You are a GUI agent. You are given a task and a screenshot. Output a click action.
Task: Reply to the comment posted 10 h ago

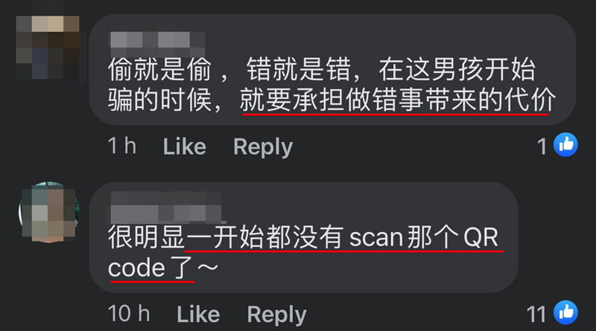276,315
